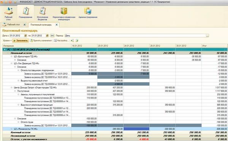Click the period selection button next to dates

pos(52,35)
